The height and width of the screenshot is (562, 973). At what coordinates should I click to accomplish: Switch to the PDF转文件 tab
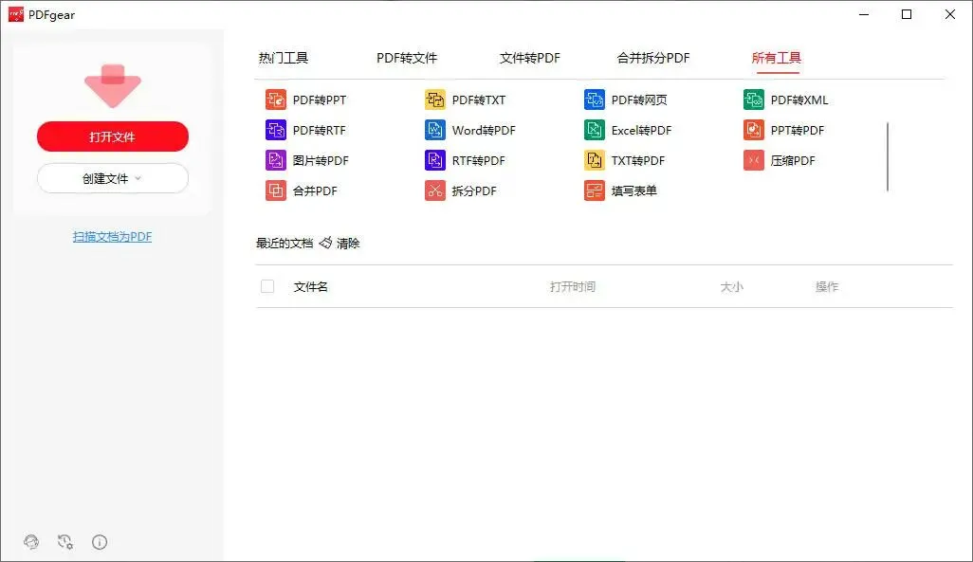point(407,59)
